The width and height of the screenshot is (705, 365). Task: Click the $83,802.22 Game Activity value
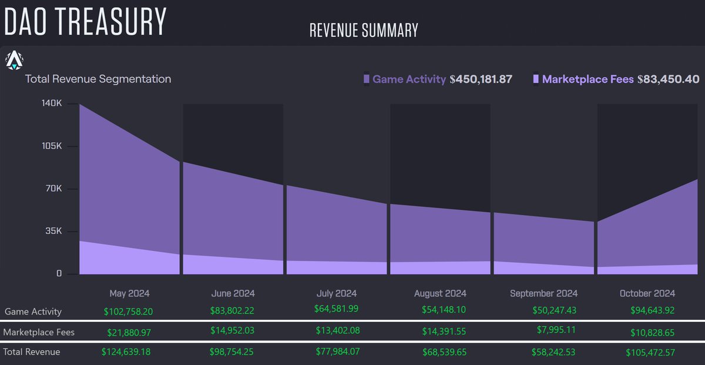tap(232, 310)
